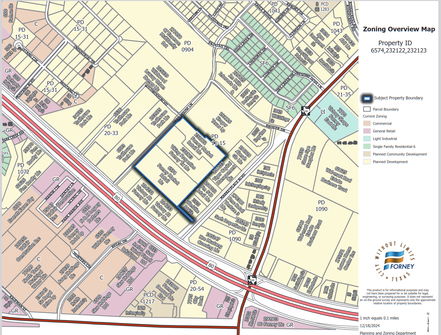Select the FM 548 shield near Kroger Dr
The width and height of the screenshot is (441, 335).
[305, 111]
